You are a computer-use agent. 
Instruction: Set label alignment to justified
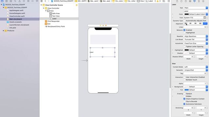pyautogui.click(x=200, y=23)
